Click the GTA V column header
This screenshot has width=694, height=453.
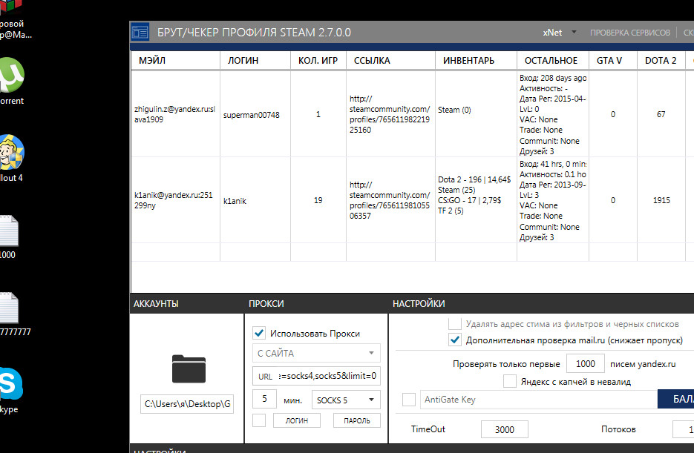[612, 61]
